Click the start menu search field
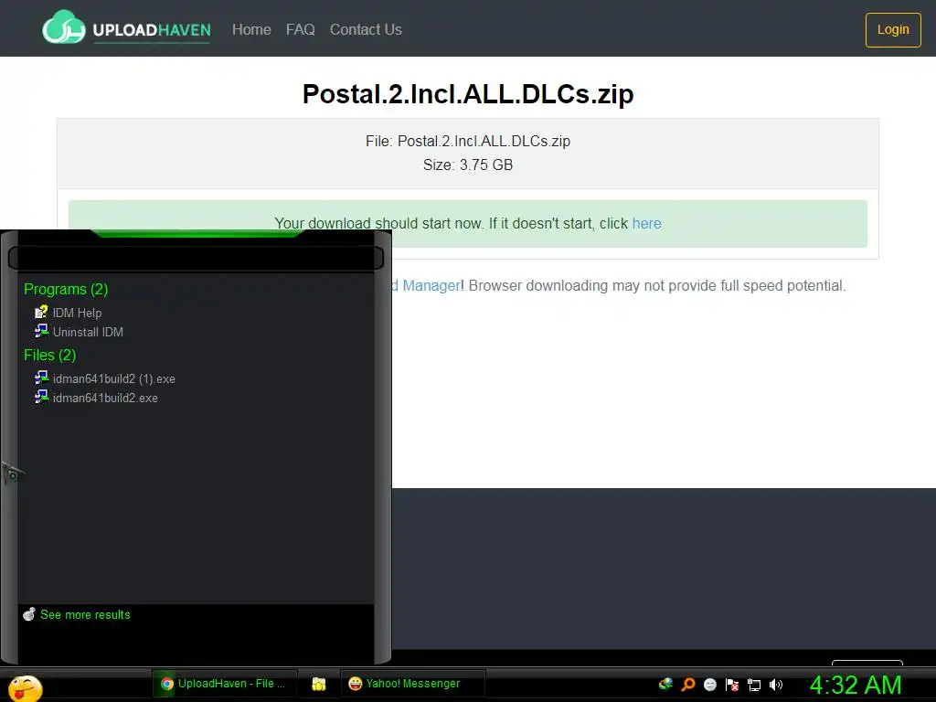Viewport: 936px width, 702px height. 196,258
